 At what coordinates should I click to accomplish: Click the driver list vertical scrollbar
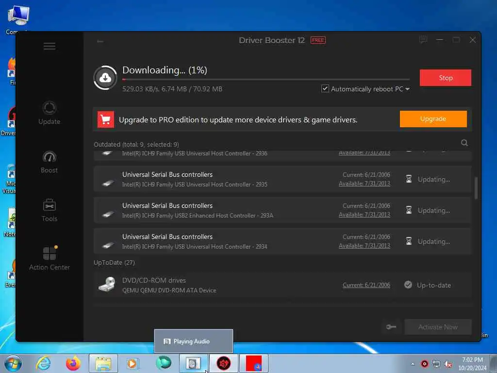(476, 188)
